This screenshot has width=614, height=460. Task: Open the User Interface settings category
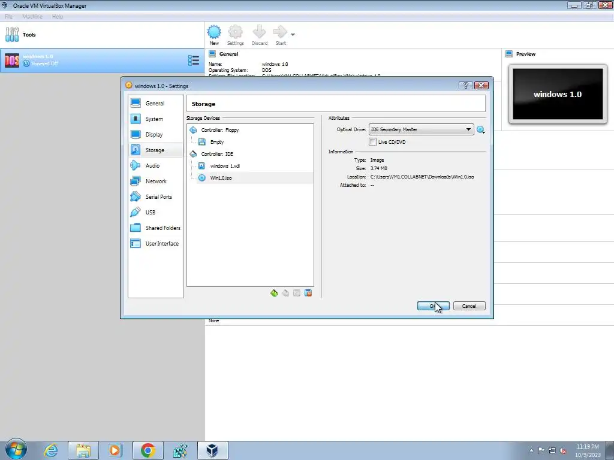155,243
